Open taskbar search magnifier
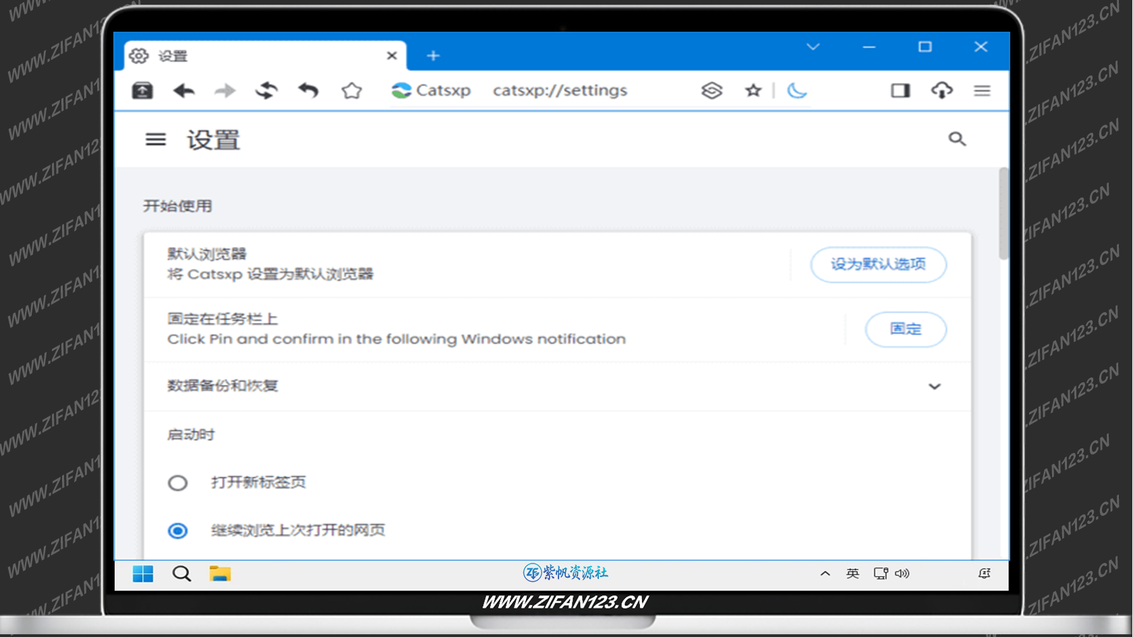Viewport: 1133px width, 637px height. pyautogui.click(x=181, y=574)
